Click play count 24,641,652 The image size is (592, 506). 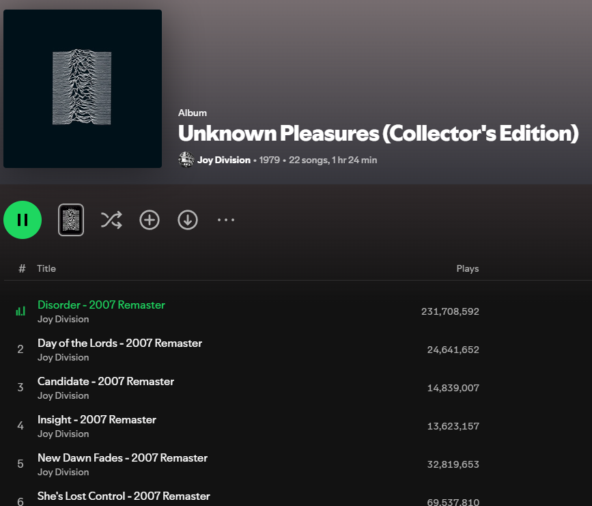click(x=453, y=350)
